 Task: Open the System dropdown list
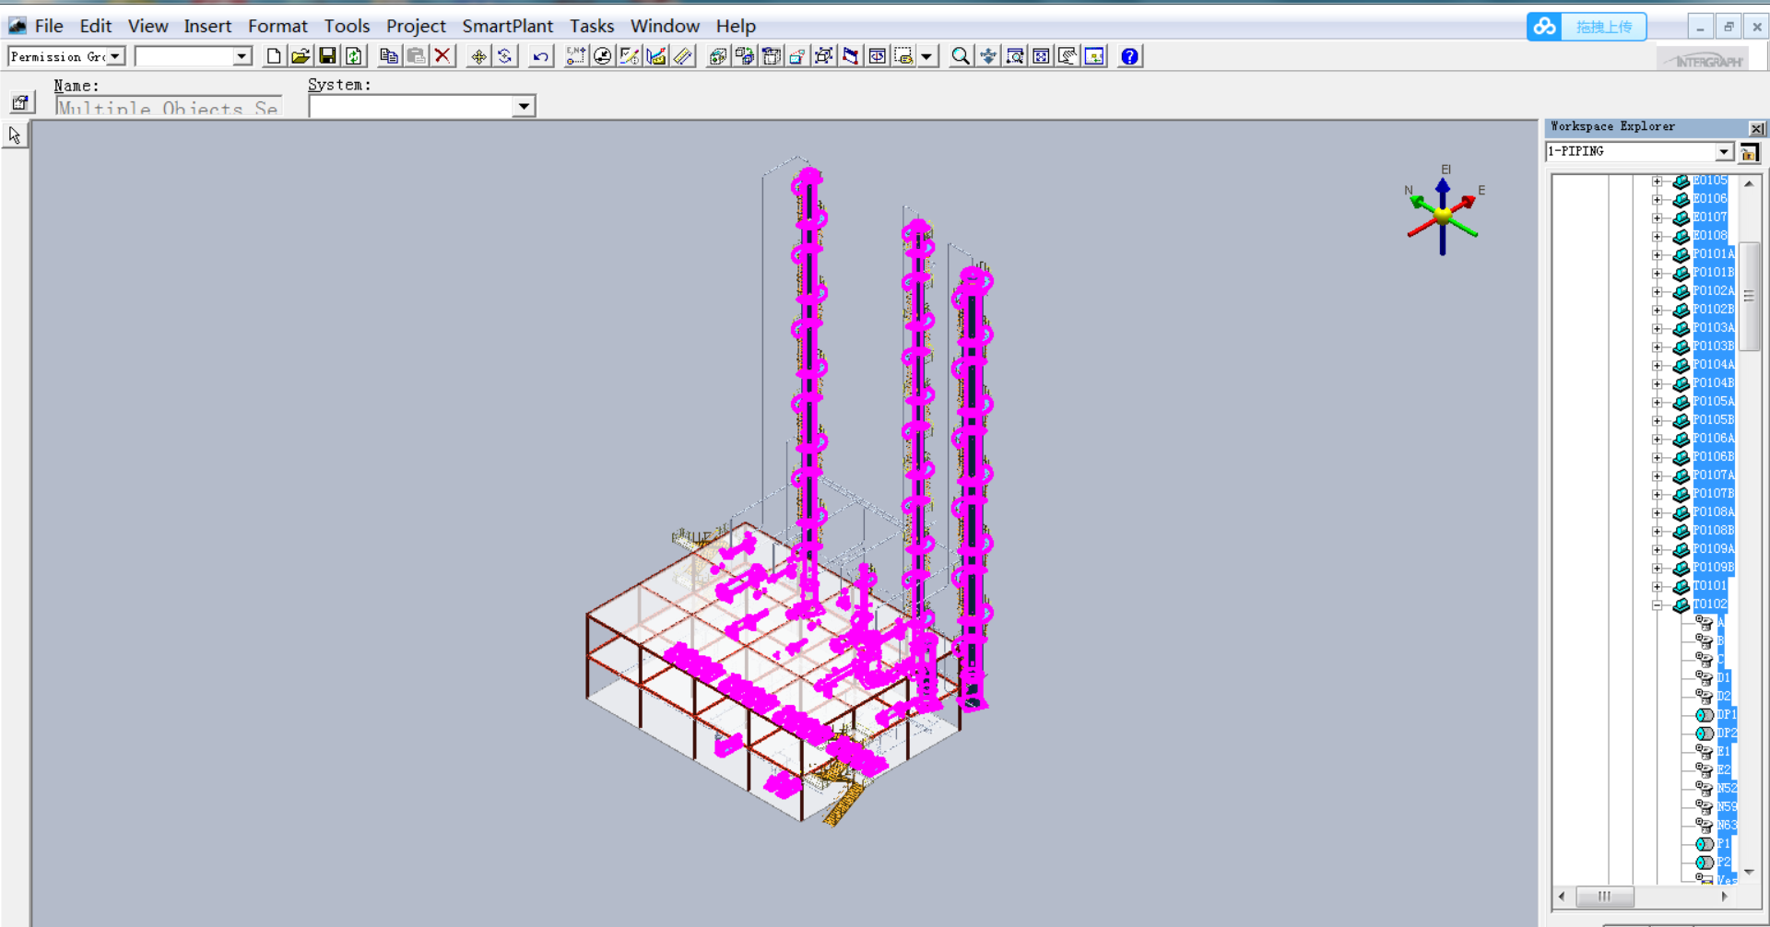coord(524,106)
